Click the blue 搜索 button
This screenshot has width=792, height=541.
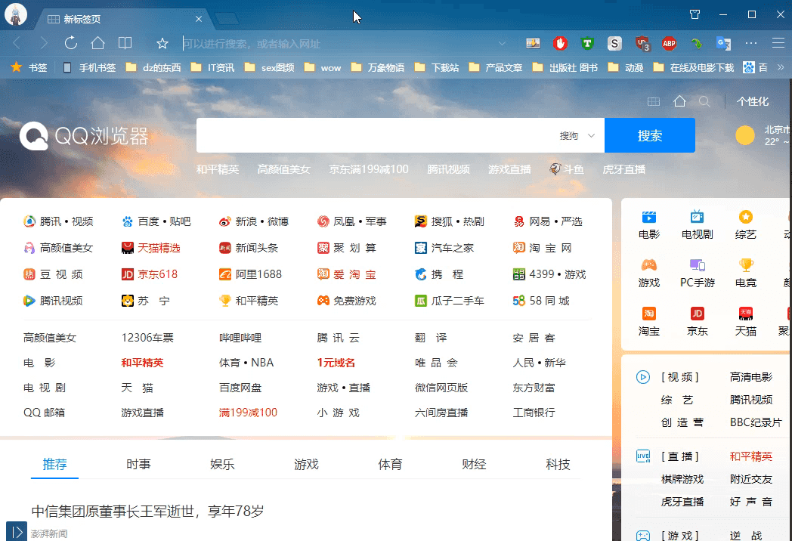[650, 135]
